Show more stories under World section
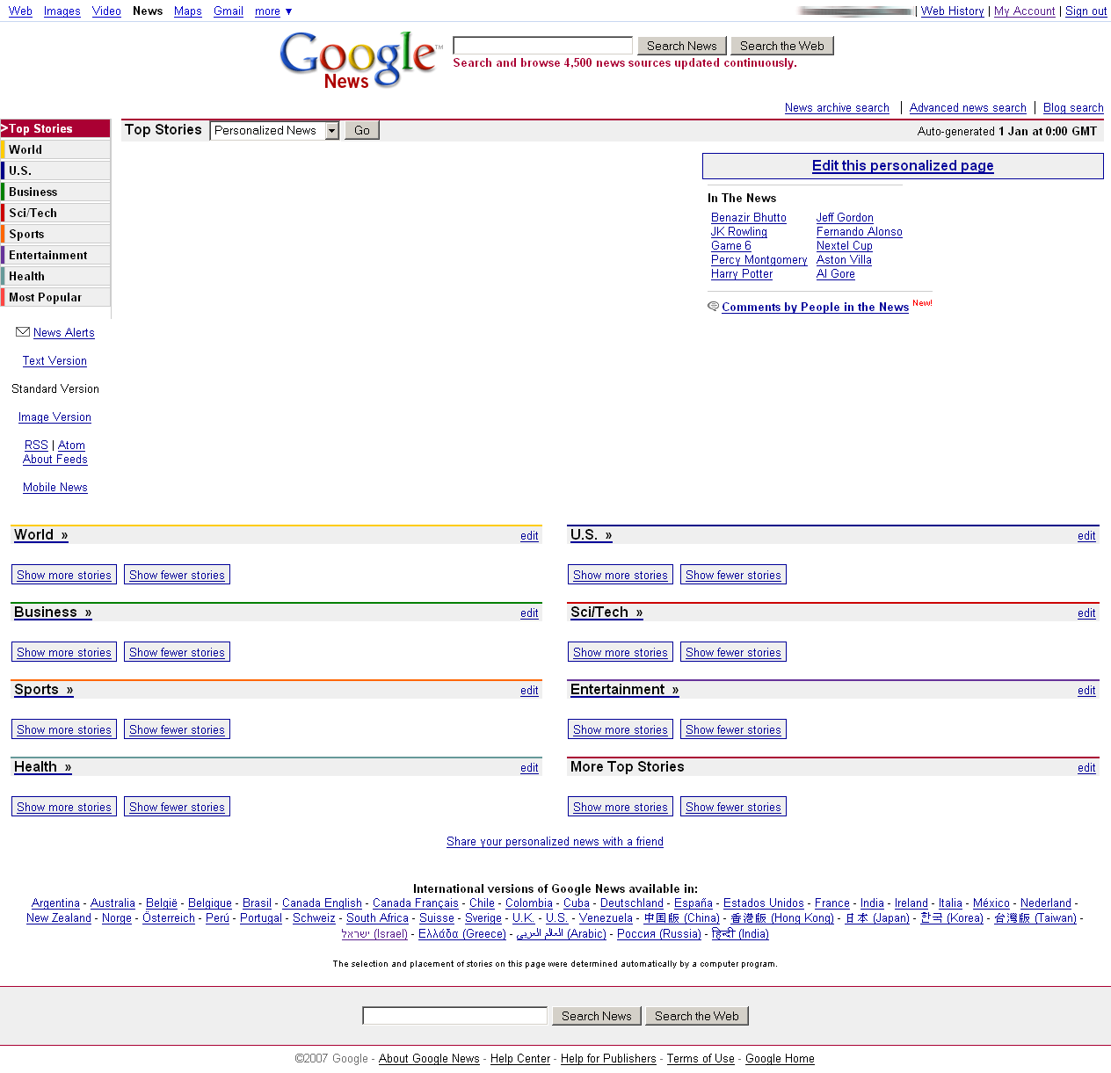The height and width of the screenshot is (1073, 1111). pyautogui.click(x=64, y=576)
